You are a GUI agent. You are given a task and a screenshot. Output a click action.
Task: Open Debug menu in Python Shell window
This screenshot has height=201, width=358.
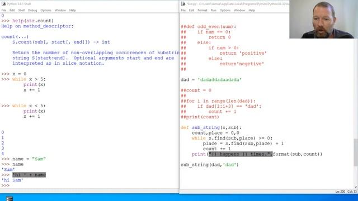coord(32,10)
